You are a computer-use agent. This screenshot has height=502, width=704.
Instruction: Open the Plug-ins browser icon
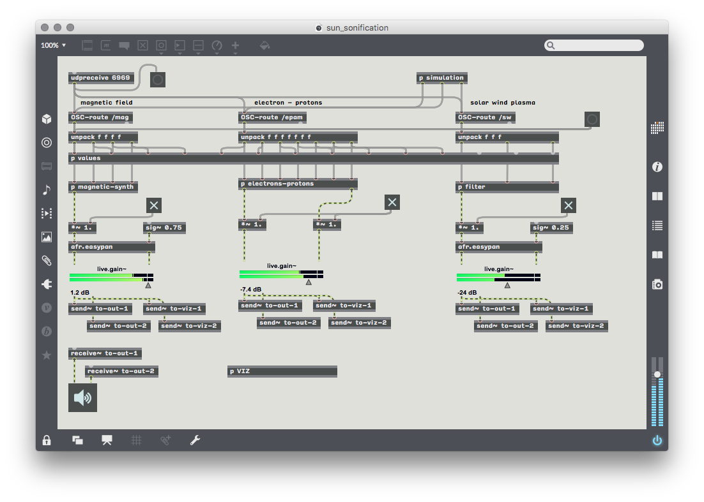click(x=47, y=284)
